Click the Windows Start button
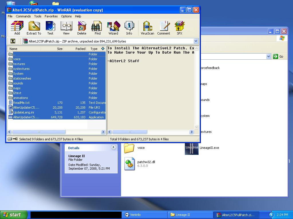 pyautogui.click(x=14, y=215)
